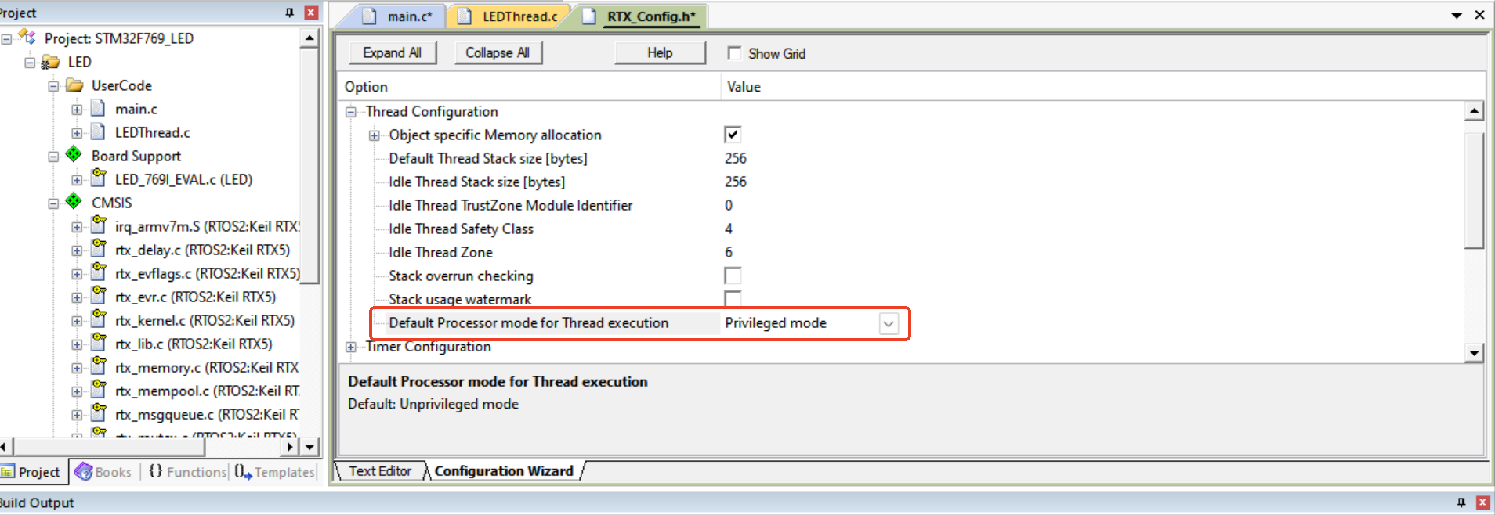Uncheck Object specific Memory allocation

point(733,135)
